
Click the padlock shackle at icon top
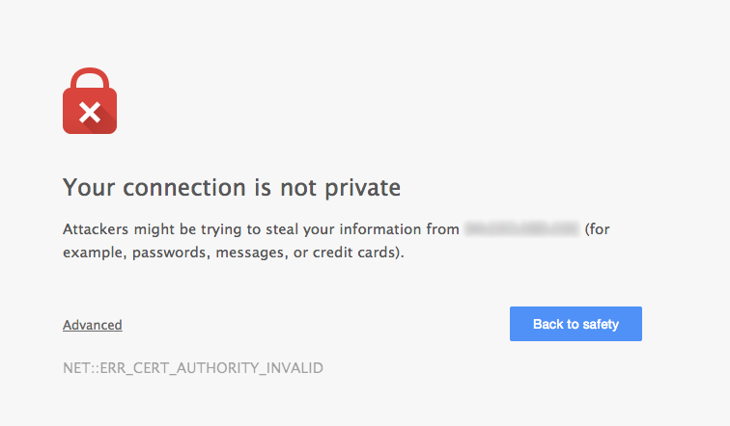pos(90,79)
